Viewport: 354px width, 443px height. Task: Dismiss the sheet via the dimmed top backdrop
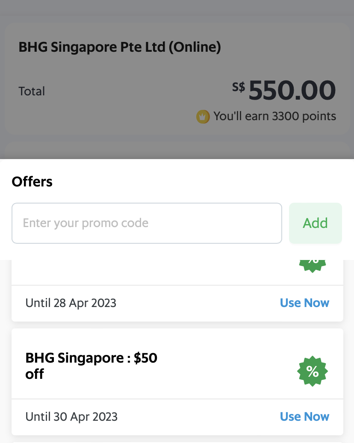[x=177, y=11]
